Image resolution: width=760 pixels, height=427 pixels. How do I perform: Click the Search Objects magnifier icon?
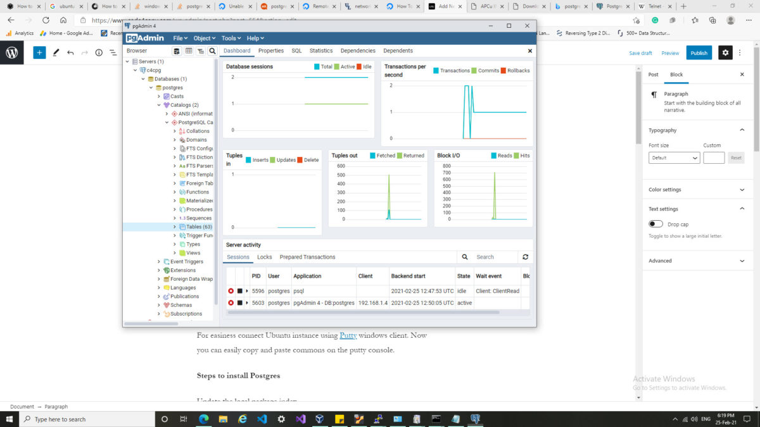click(212, 51)
